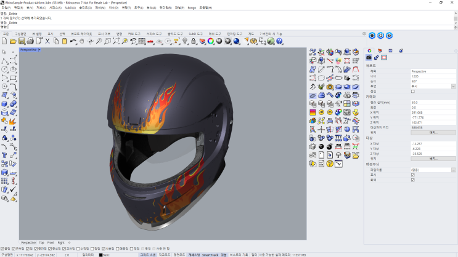Switch to the Top viewport tab
Screen dimensions: 458x257
tap(41, 242)
